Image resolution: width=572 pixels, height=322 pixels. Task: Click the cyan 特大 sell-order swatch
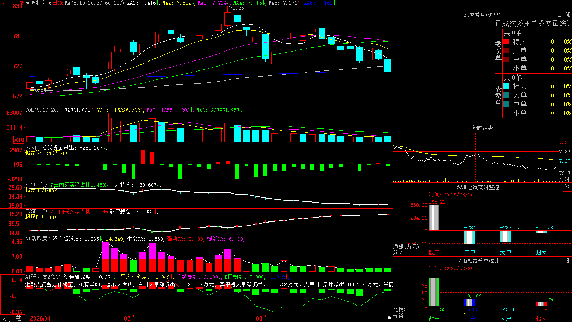point(506,86)
